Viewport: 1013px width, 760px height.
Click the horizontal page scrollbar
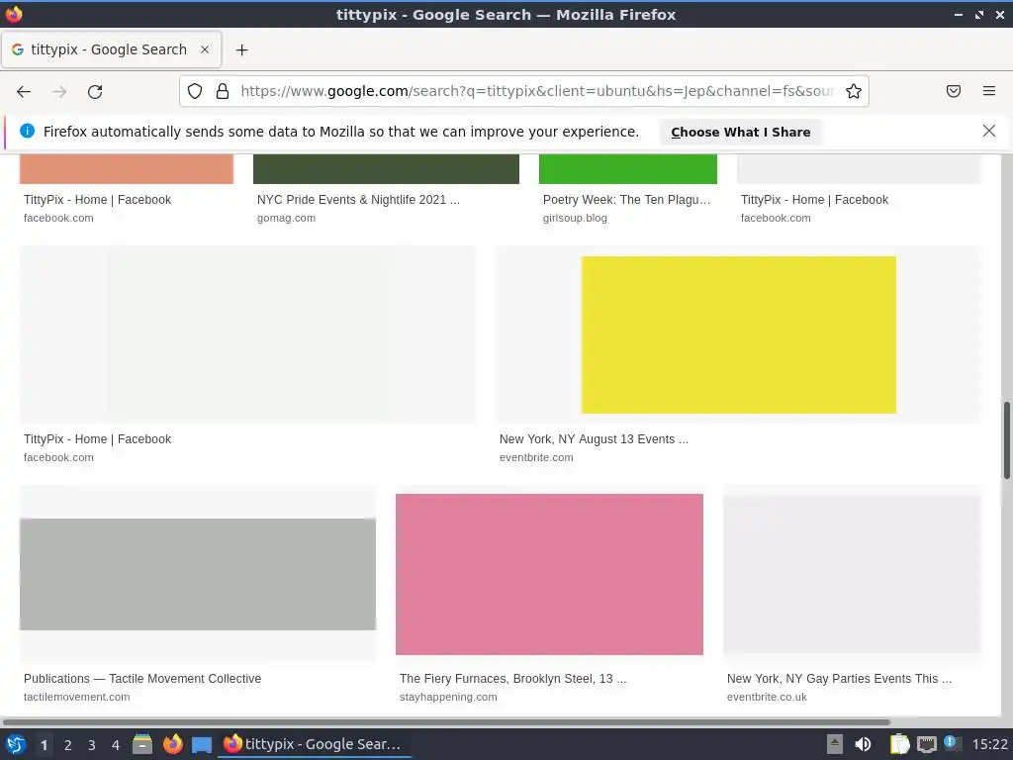tap(446, 721)
